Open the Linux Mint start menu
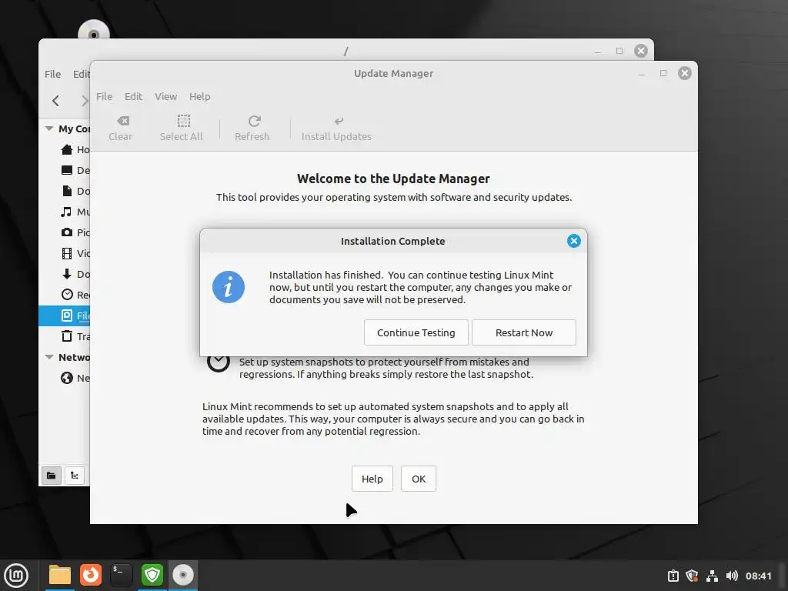The width and height of the screenshot is (788, 591). (x=16, y=576)
